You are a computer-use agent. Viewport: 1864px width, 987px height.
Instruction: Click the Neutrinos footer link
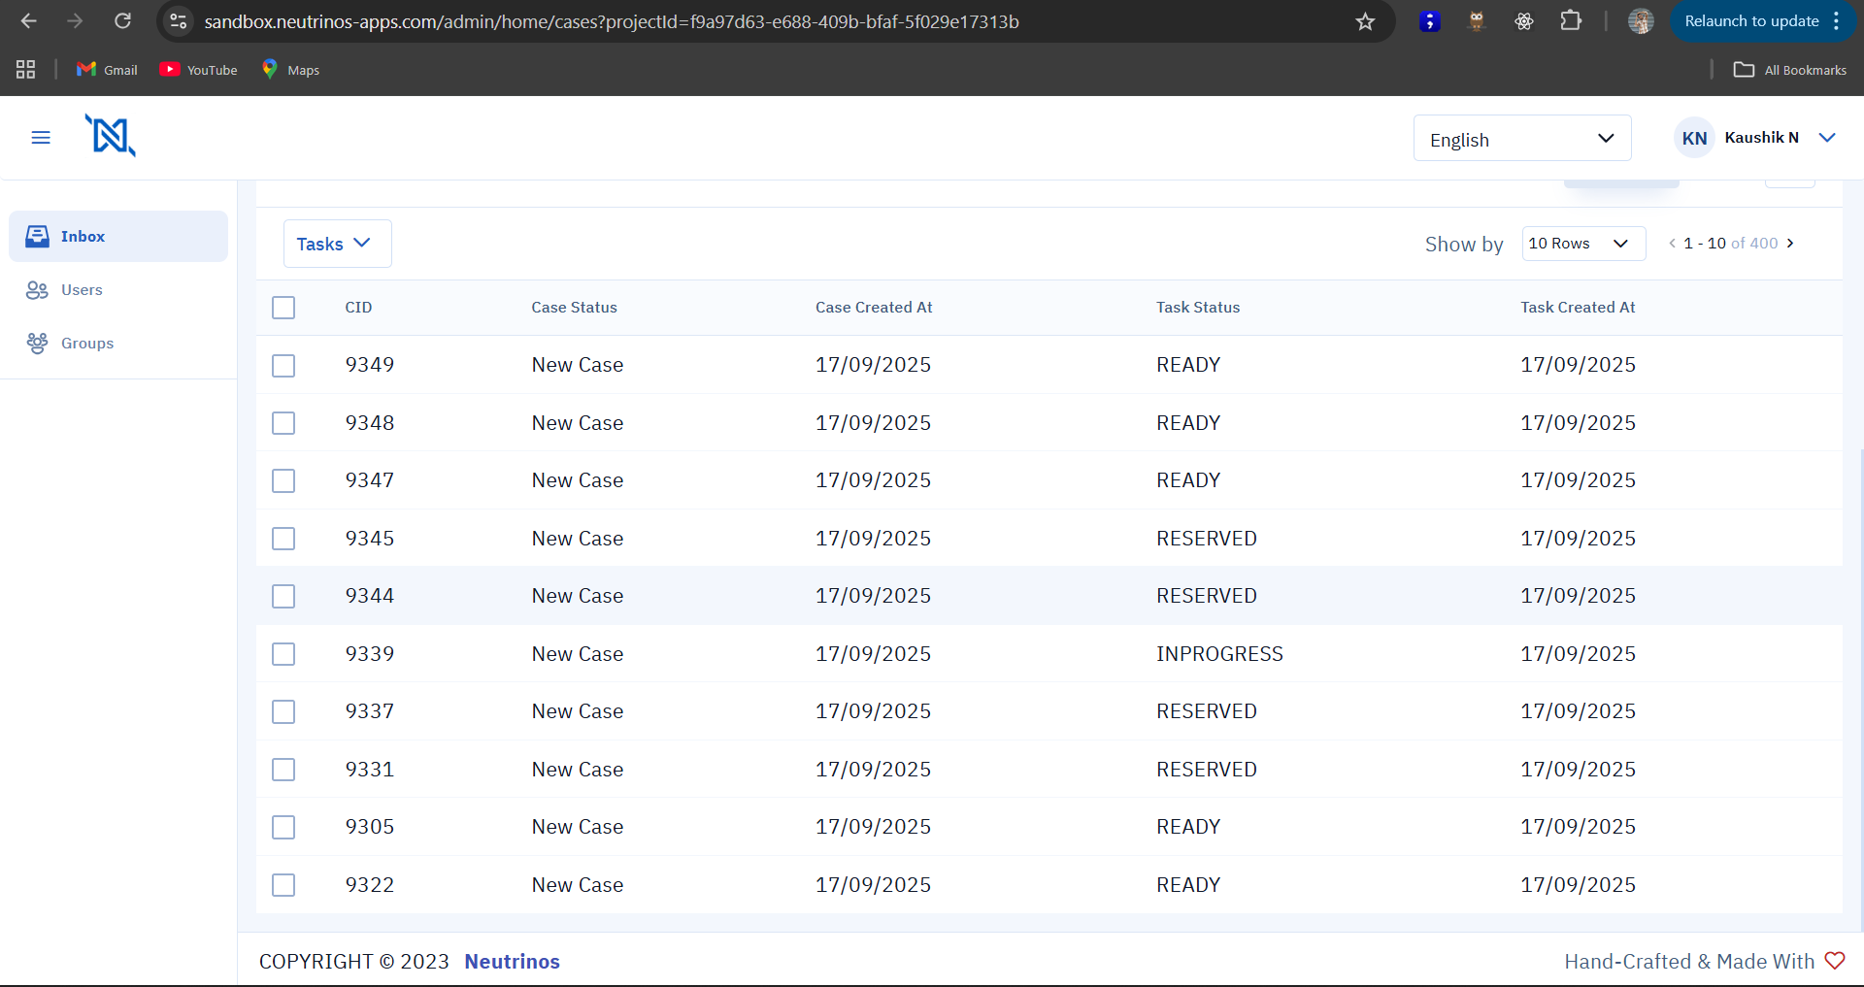coord(512,962)
